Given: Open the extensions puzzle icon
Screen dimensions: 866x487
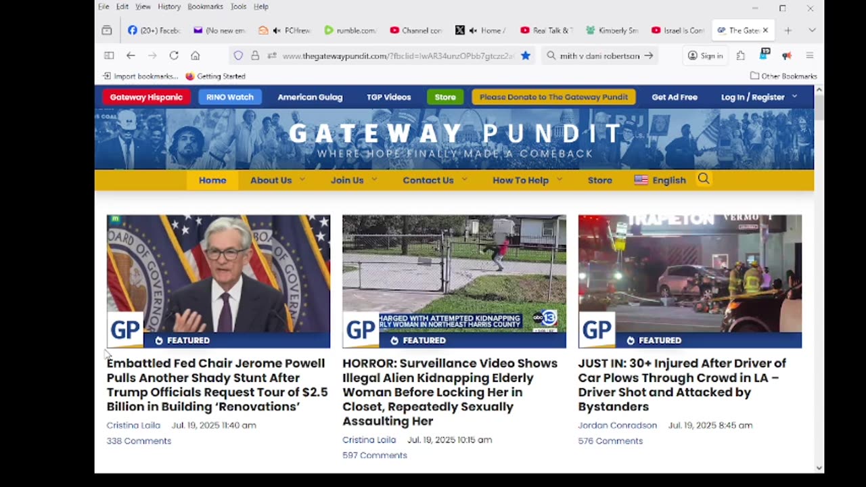Looking at the screenshot, I should (741, 55).
